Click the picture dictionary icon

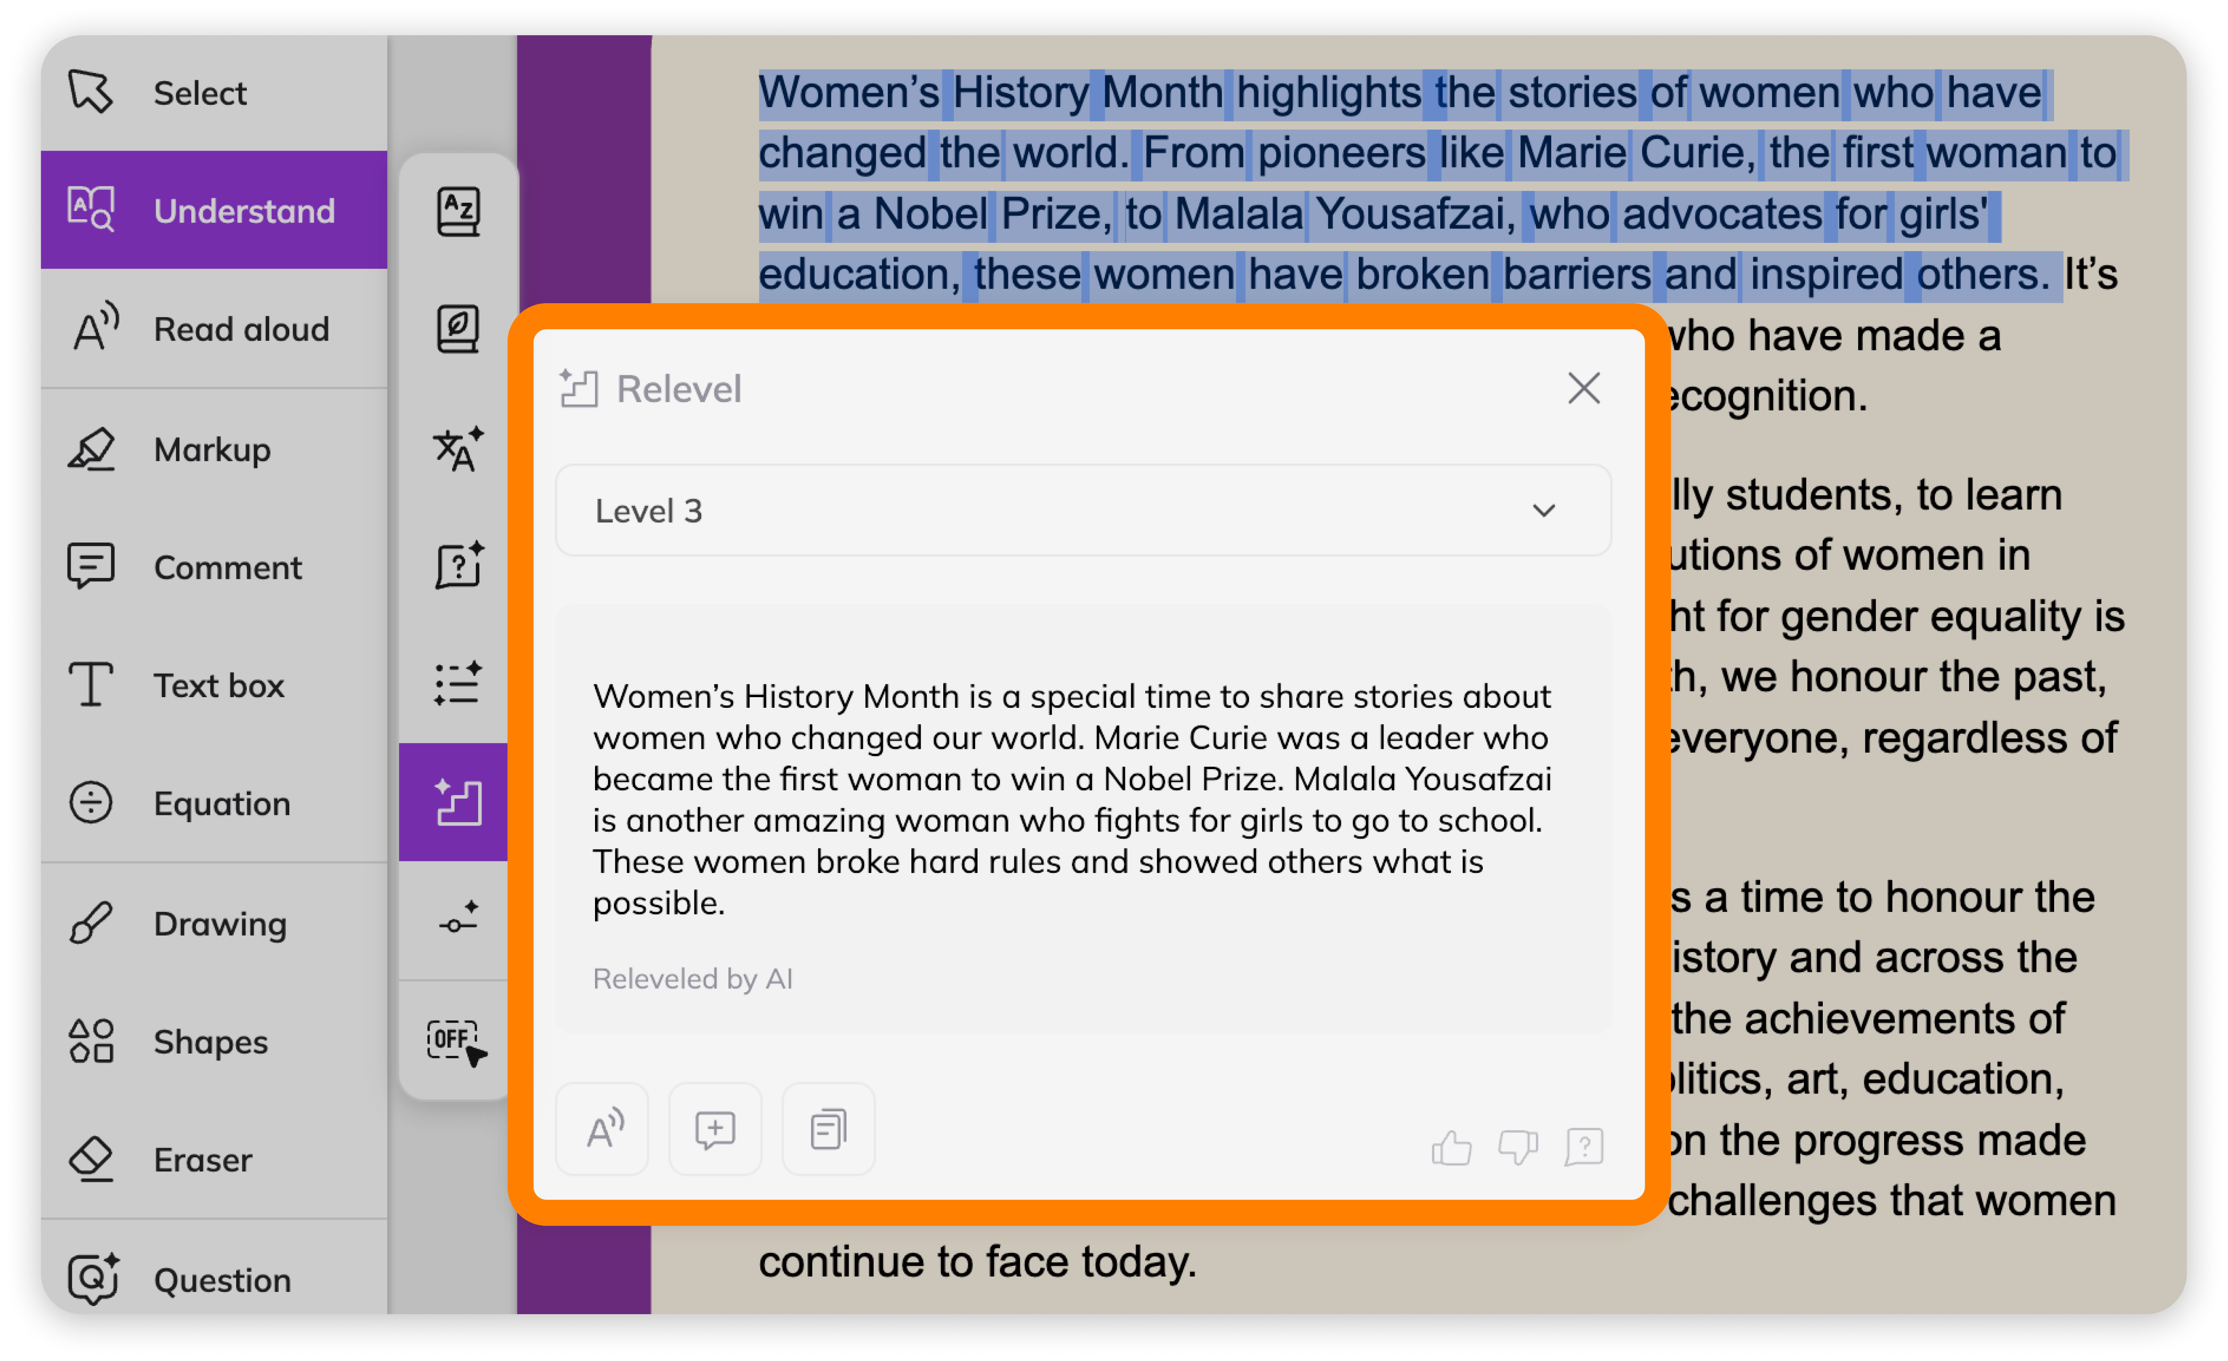458,329
